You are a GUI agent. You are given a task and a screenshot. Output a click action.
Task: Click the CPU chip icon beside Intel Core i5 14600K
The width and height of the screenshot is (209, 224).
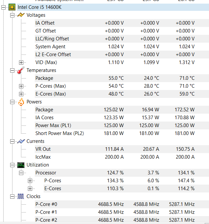(12, 7)
